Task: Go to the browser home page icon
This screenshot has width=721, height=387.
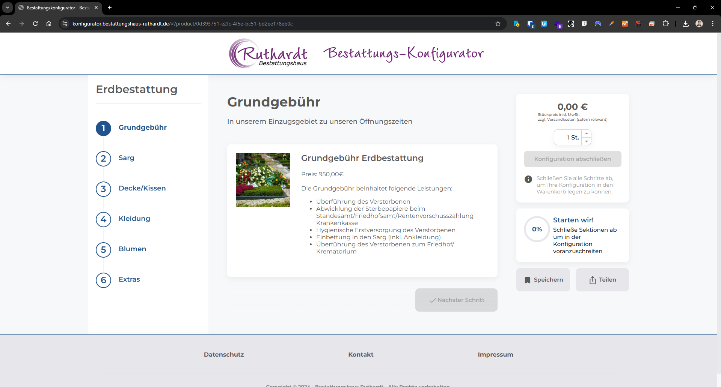Action: [49, 24]
